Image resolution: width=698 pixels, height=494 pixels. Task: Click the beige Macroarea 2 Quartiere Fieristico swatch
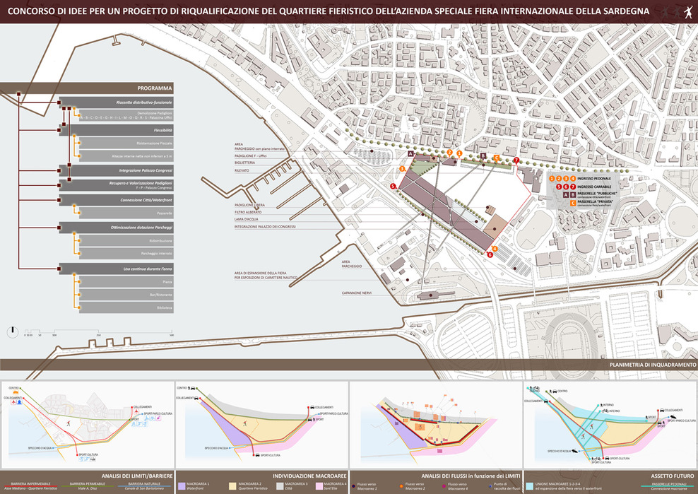232,486
